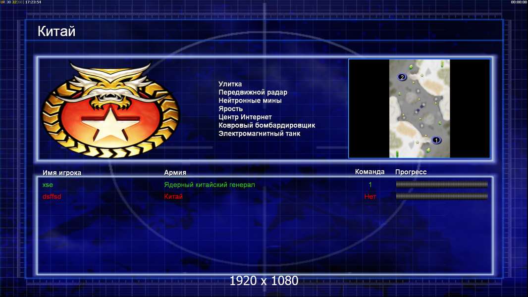528x297 pixels.
Task: Select Передвижной радар entry
Action: pos(253,92)
